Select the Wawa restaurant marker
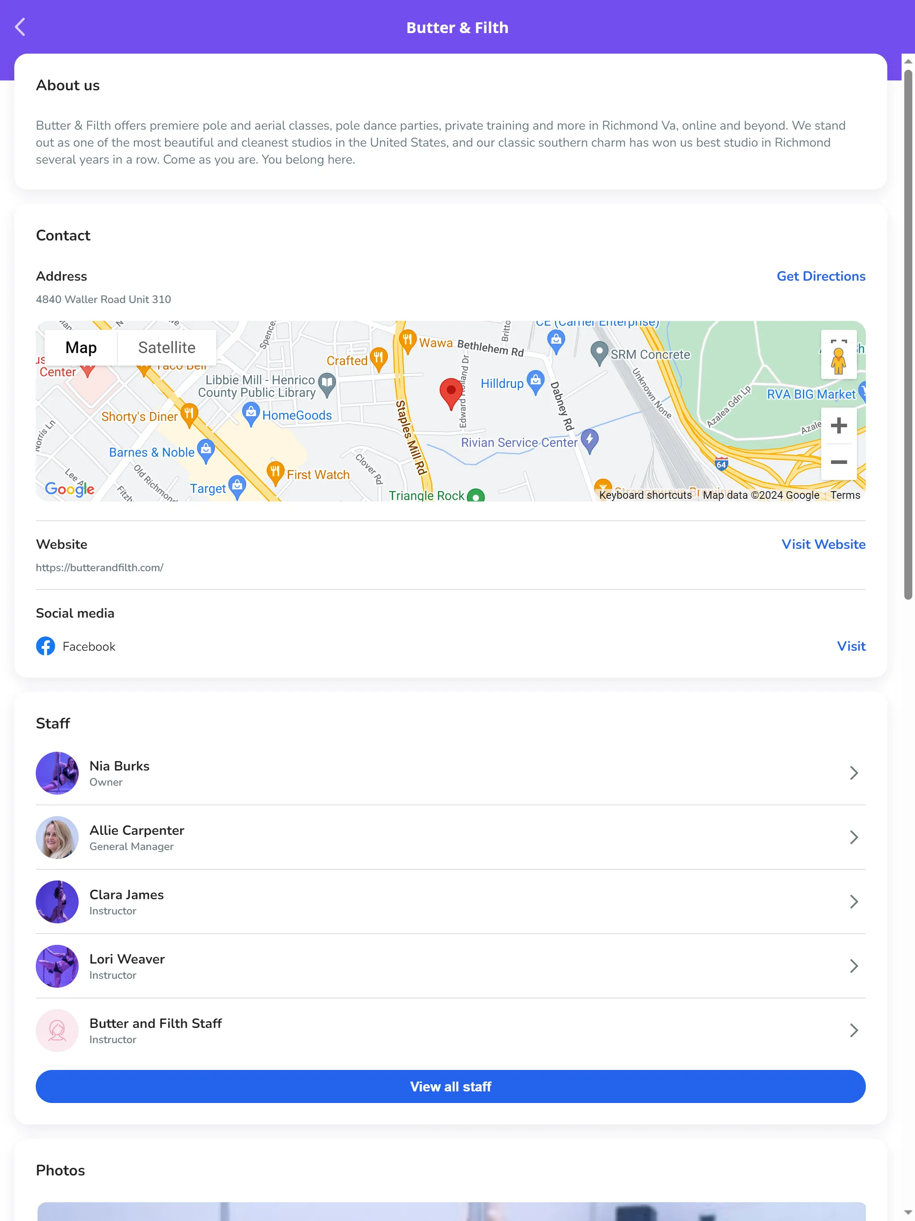The height and width of the screenshot is (1221, 915). click(407, 342)
